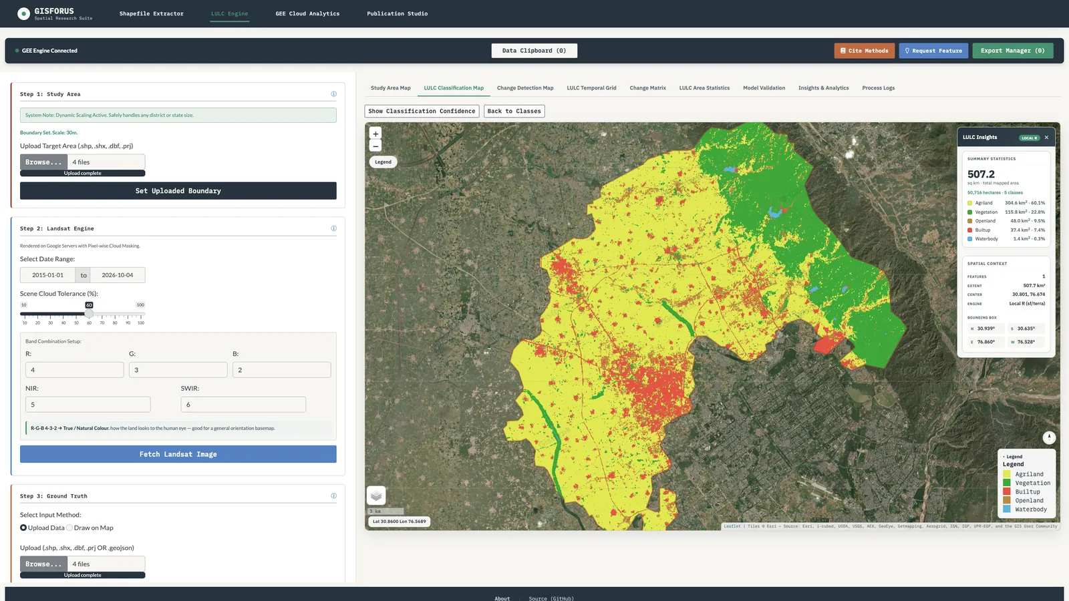Click the Agriland color swatch in legend

(x=1006, y=474)
